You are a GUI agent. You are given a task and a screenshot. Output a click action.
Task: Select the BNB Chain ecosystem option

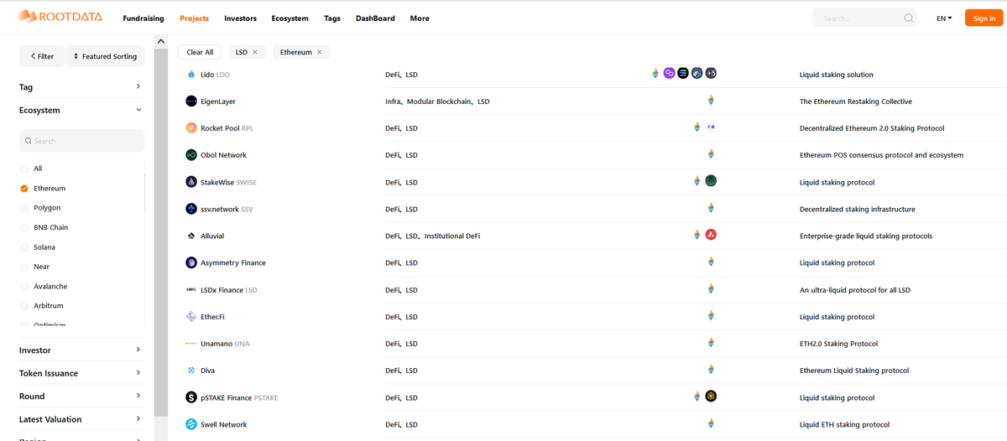(x=24, y=227)
